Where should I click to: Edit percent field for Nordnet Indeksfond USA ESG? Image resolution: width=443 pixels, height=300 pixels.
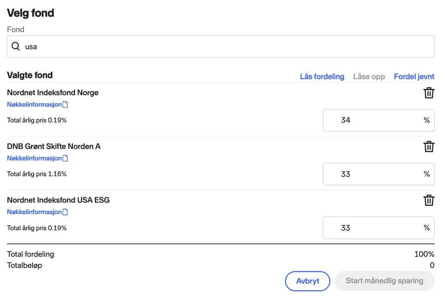click(378, 228)
